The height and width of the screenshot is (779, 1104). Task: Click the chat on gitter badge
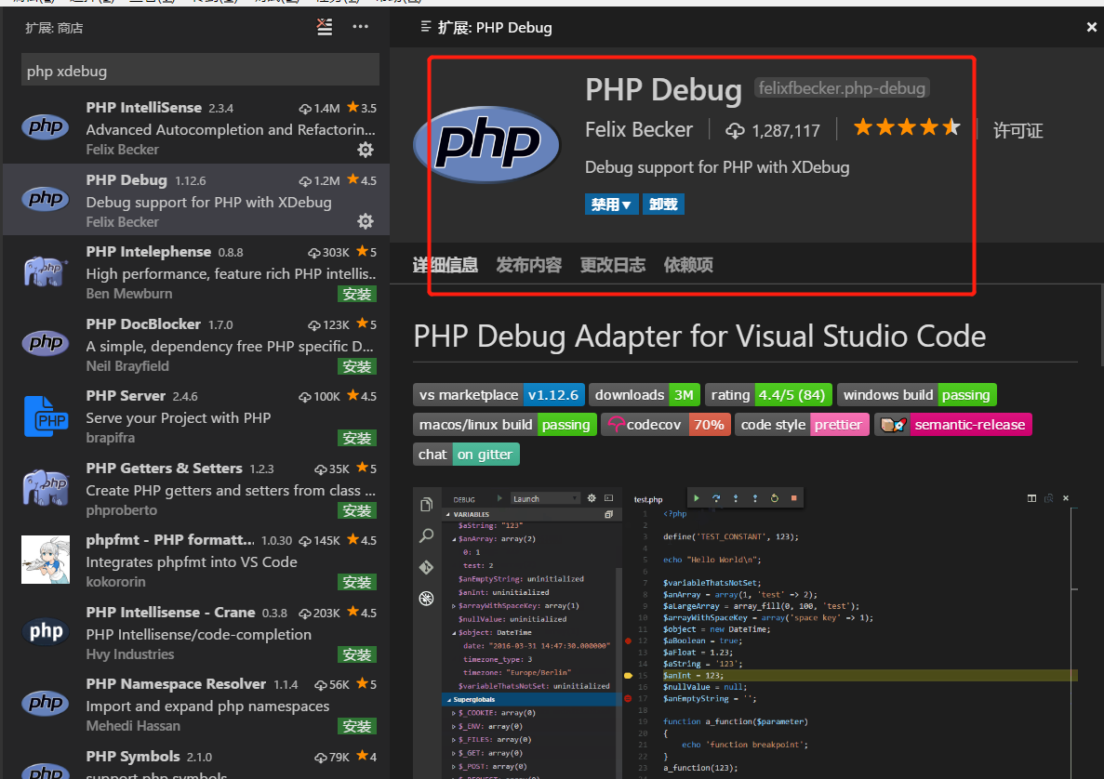(x=466, y=455)
